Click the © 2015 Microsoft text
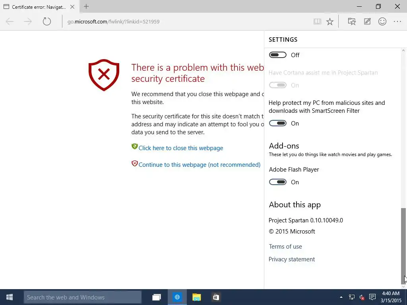The image size is (407, 305). (x=292, y=232)
